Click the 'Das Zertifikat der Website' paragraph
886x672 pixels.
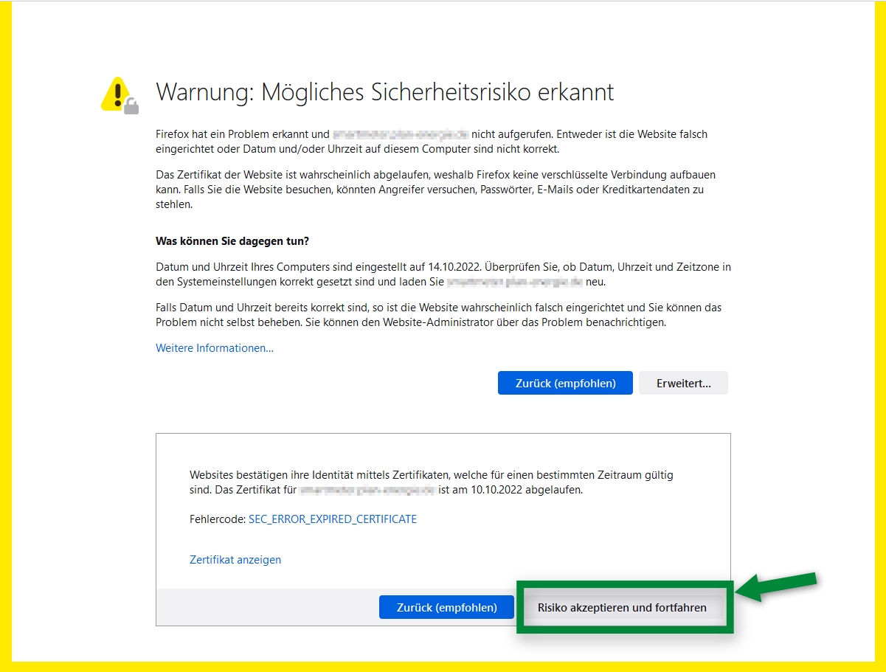coord(435,190)
